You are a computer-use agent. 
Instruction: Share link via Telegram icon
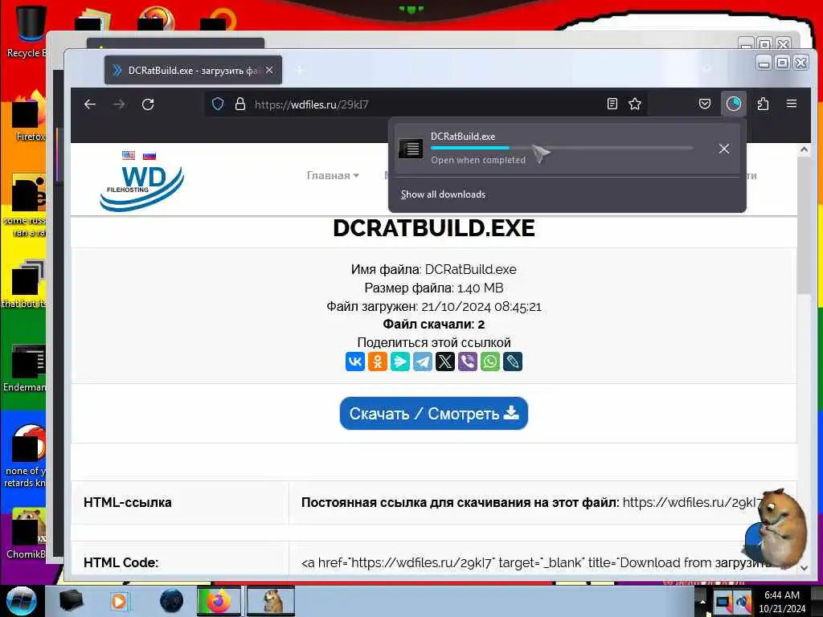[423, 362]
